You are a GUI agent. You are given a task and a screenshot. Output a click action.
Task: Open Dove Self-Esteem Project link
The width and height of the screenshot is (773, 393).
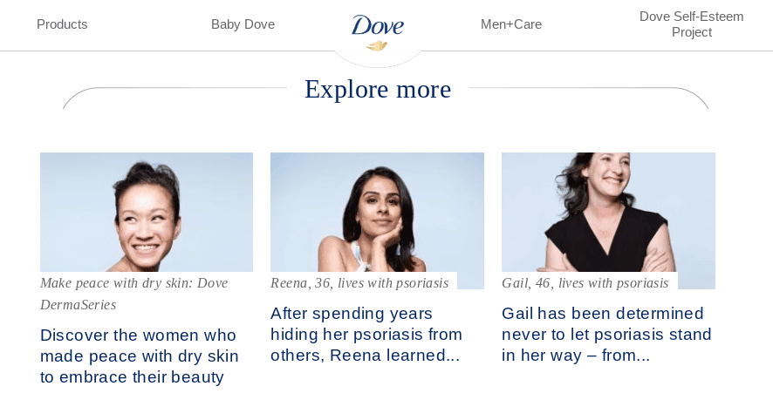point(691,24)
